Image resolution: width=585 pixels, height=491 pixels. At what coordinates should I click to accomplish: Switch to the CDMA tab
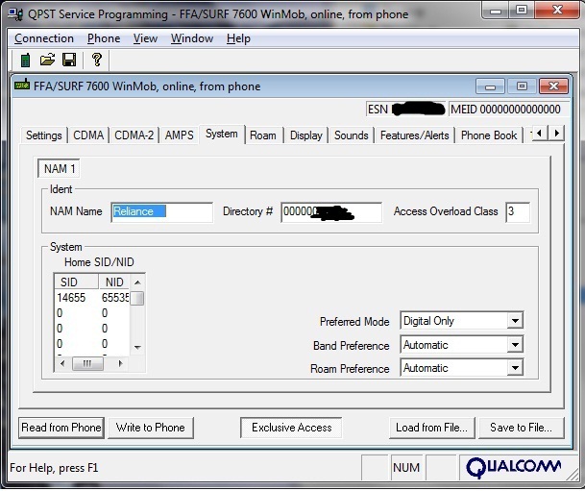tap(88, 135)
